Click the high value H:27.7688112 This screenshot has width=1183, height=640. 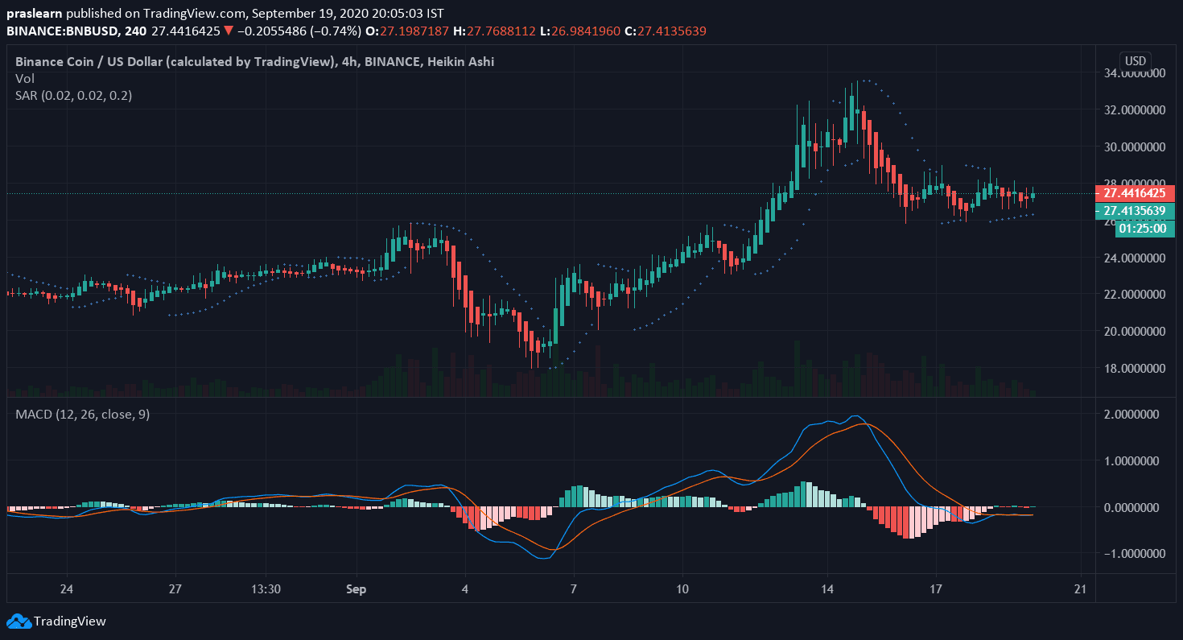[494, 31]
